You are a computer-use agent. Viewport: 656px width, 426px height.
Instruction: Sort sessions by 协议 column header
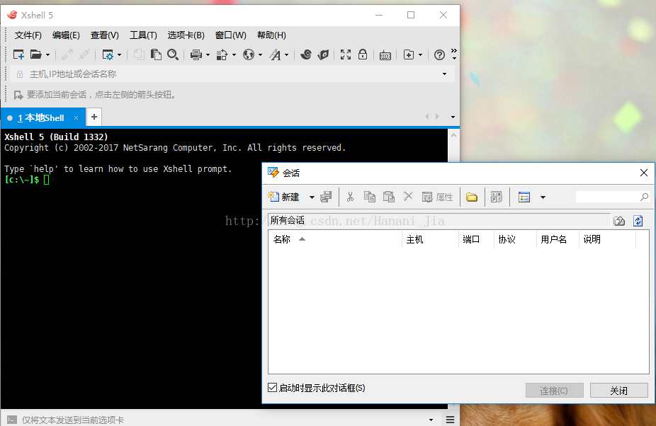click(x=515, y=239)
